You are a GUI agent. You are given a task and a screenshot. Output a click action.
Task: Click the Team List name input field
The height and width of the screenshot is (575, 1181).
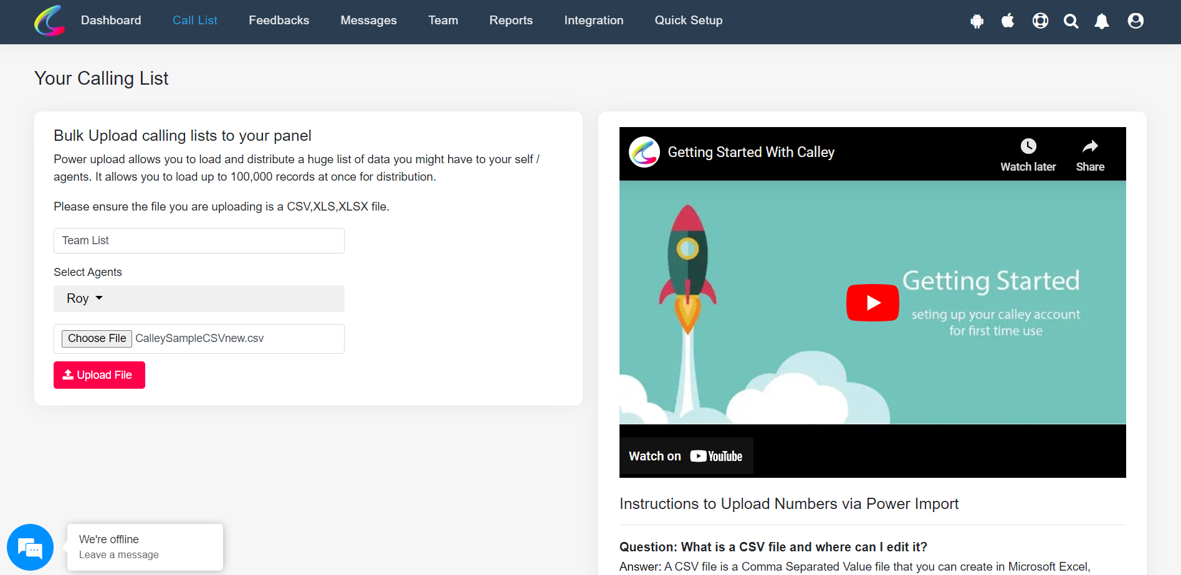199,240
